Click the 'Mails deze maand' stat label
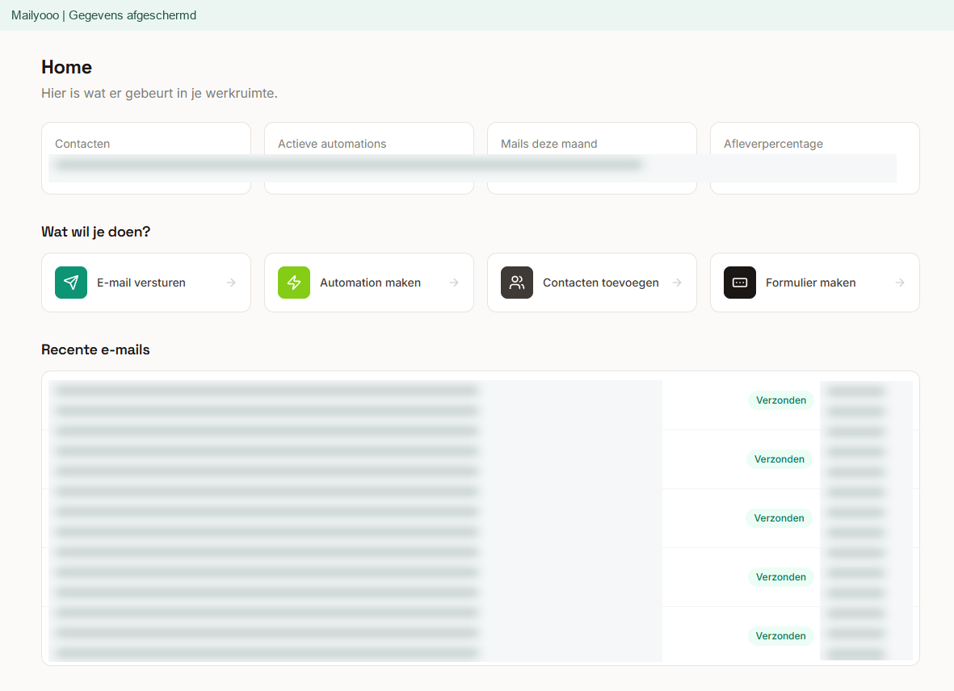 pos(548,144)
